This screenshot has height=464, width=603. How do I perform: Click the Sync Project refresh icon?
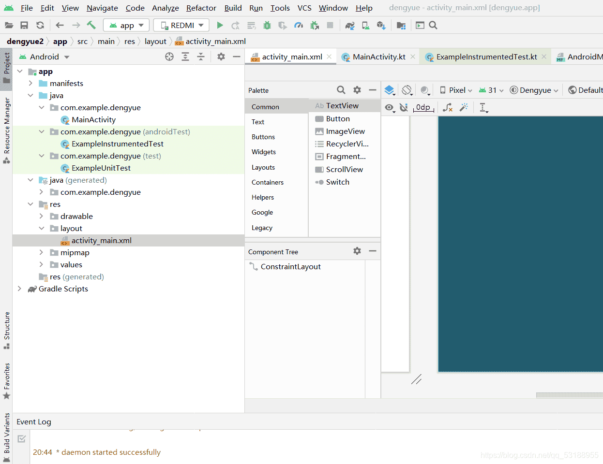click(x=40, y=25)
